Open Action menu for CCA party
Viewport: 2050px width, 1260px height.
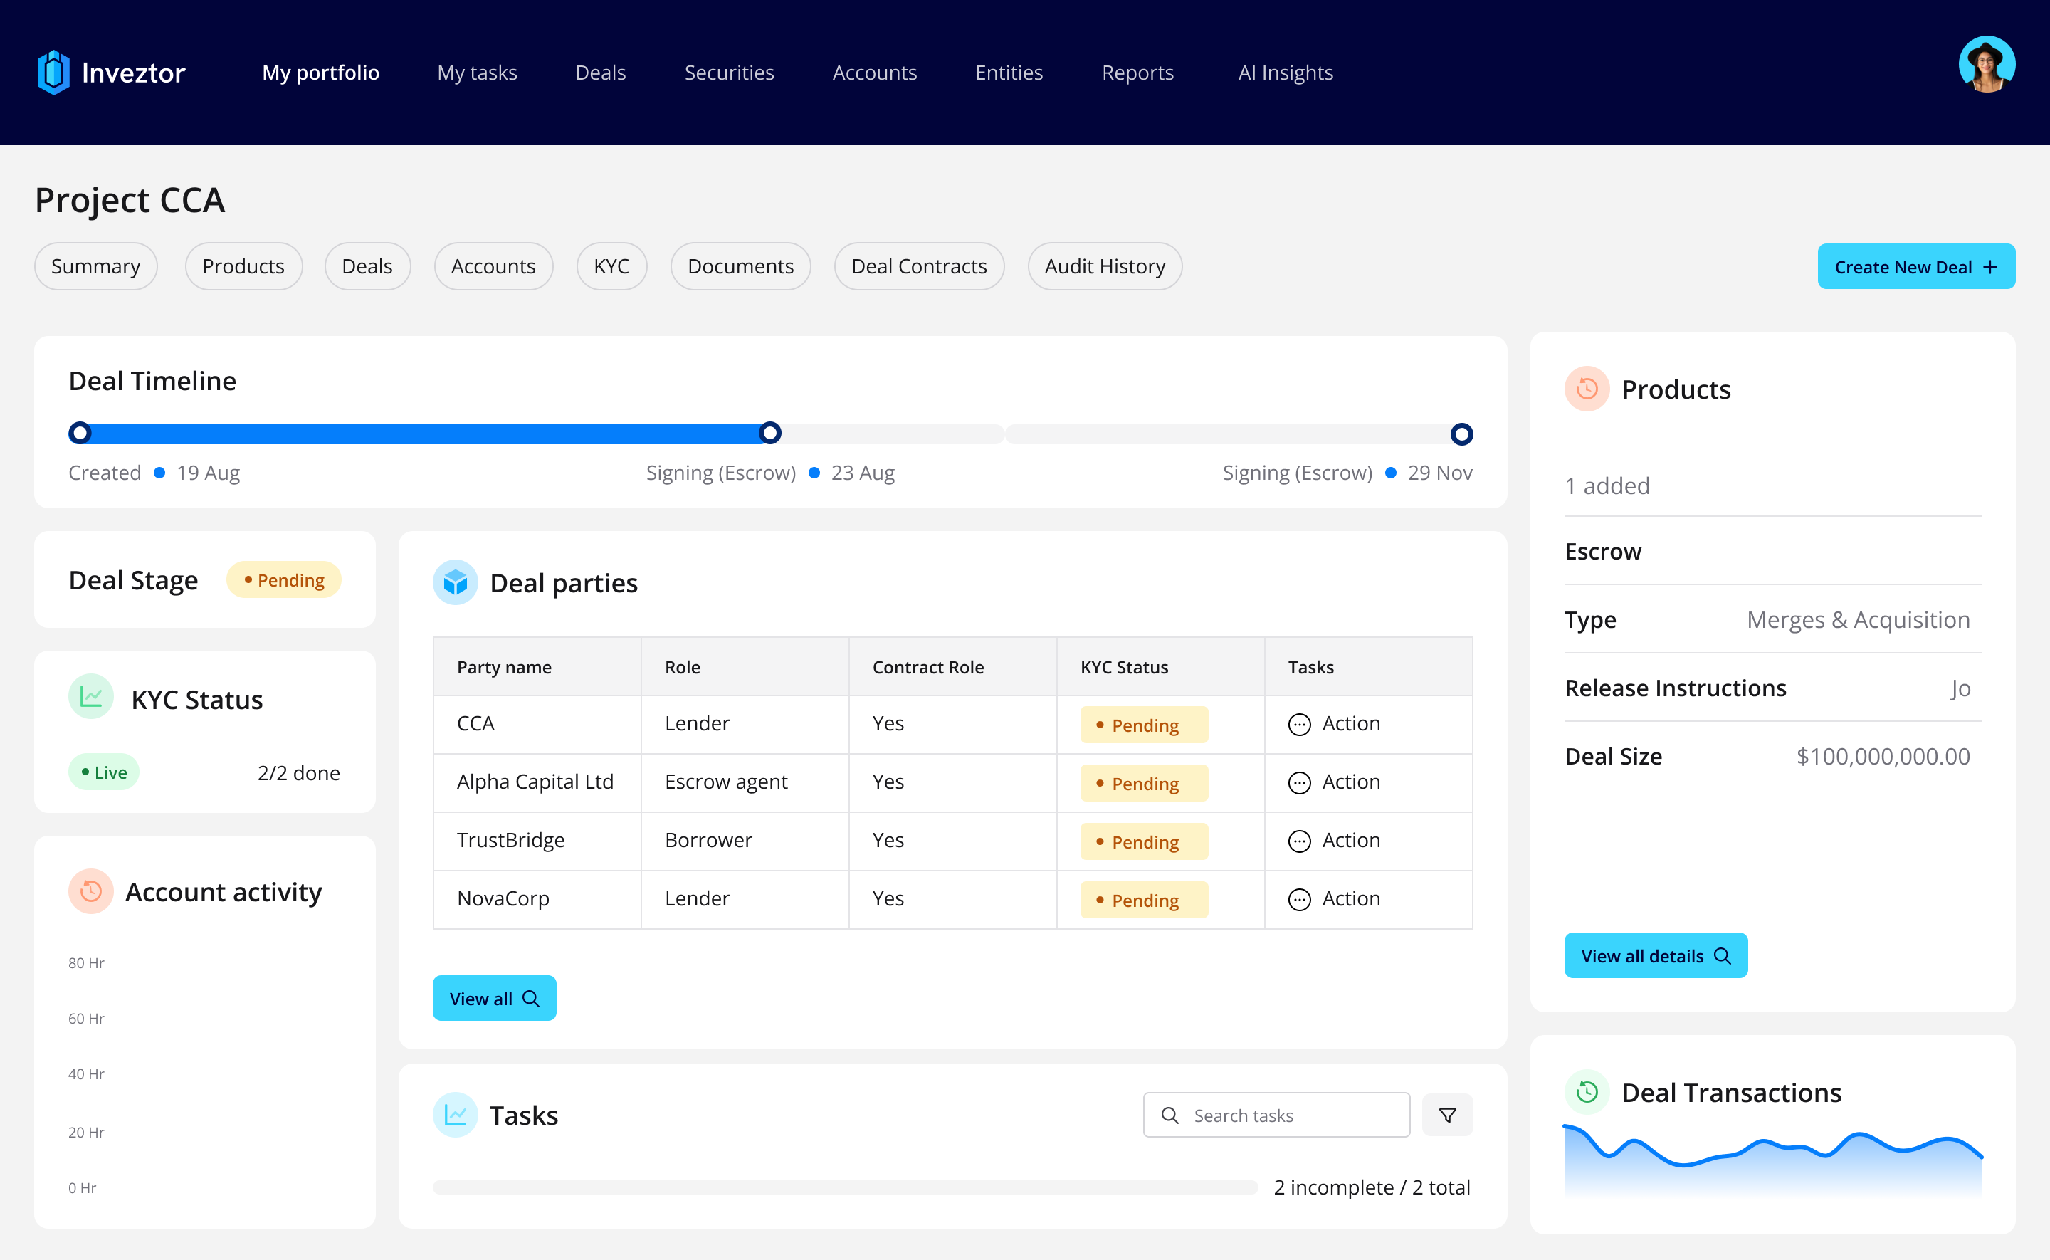coord(1334,724)
